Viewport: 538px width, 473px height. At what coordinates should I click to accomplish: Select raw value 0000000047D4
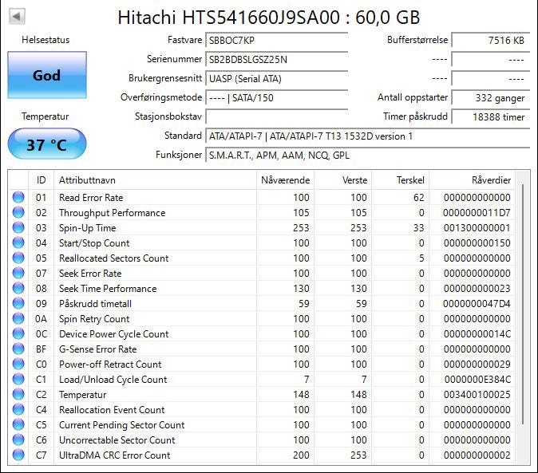(477, 303)
